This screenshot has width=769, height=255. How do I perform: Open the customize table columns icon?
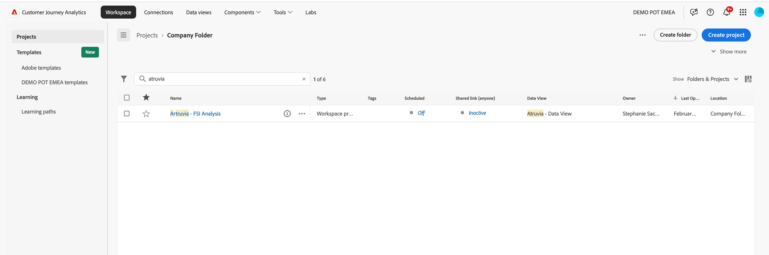(x=748, y=79)
